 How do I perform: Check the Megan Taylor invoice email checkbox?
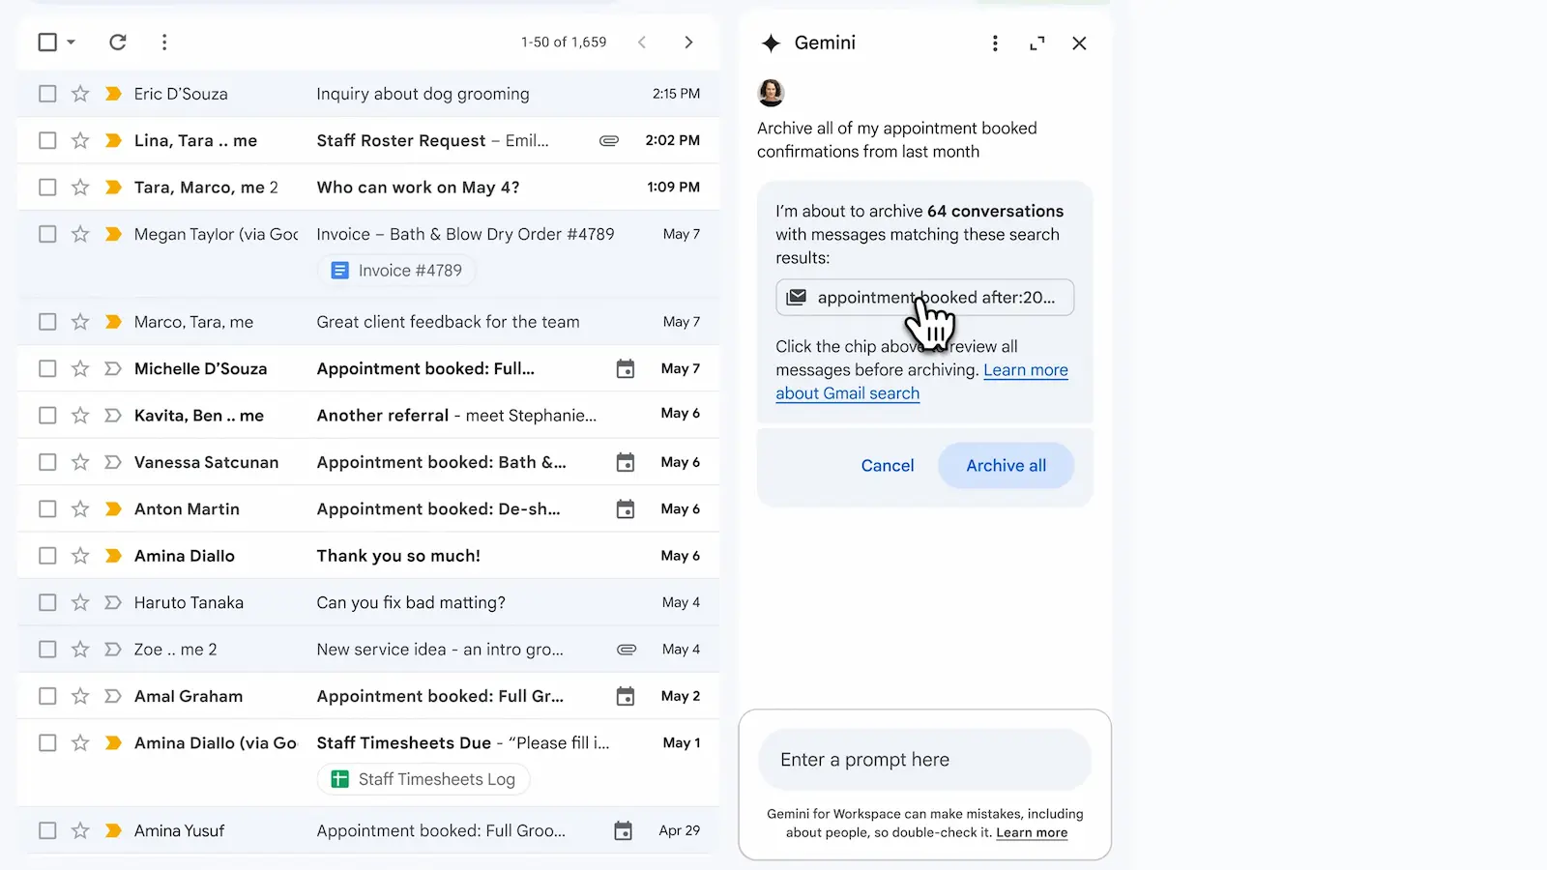pos(47,234)
